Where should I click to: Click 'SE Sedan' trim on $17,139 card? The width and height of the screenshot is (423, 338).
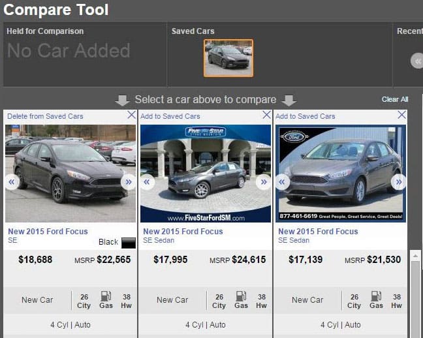[294, 240]
